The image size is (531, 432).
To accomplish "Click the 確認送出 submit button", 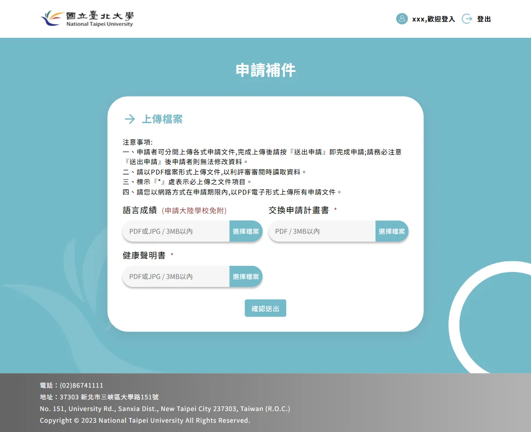I will pyautogui.click(x=265, y=308).
